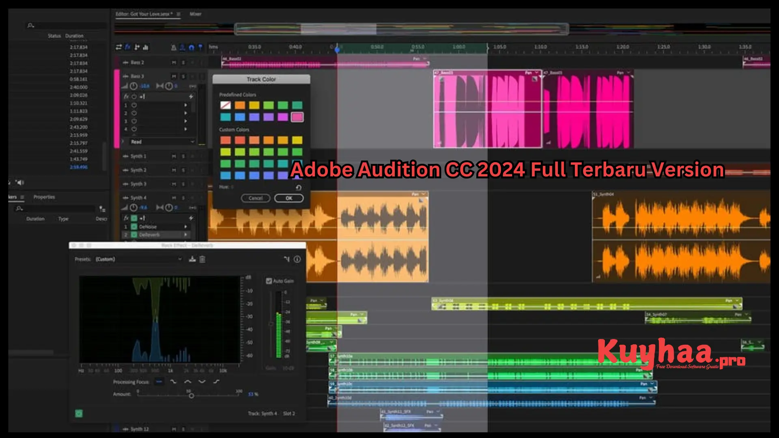Viewport: 779px width, 438px height.
Task: Sort files by the Duration column header
Action: [x=74, y=36]
